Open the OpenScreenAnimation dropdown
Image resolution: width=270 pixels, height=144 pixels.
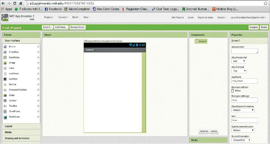pyautogui.click(x=243, y=130)
